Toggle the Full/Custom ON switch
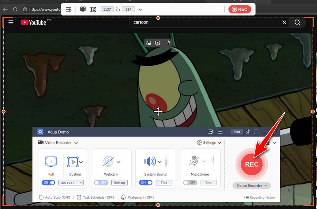317x209 pixels. pyautogui.click(x=48, y=182)
